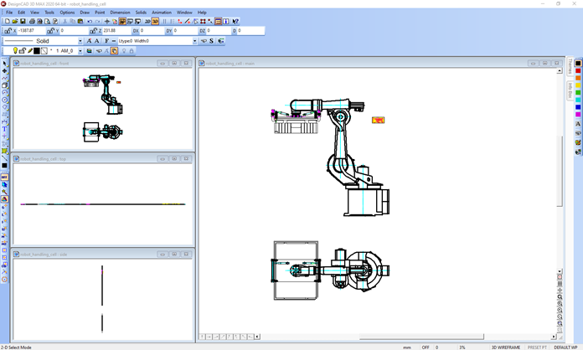The height and width of the screenshot is (350, 583).
Task: Open the Solids menu
Action: pos(140,13)
